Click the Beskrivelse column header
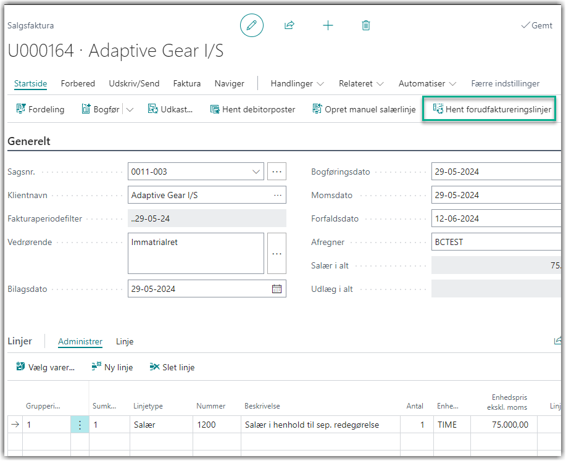The height and width of the screenshot is (461, 566). [x=262, y=406]
